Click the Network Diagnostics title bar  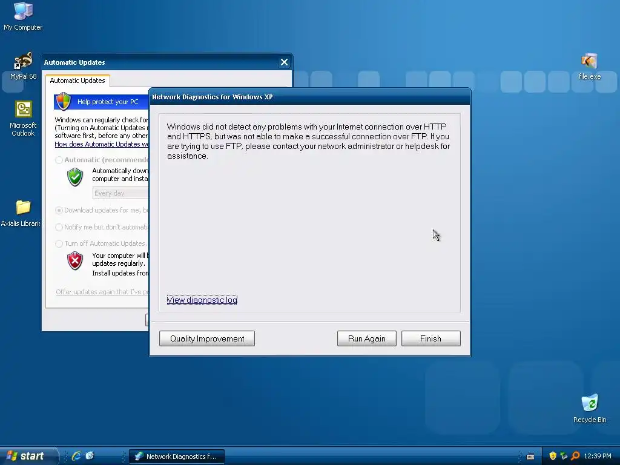click(309, 97)
